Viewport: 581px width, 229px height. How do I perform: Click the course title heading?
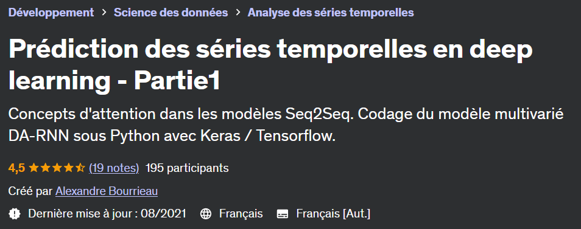pyautogui.click(x=270, y=66)
